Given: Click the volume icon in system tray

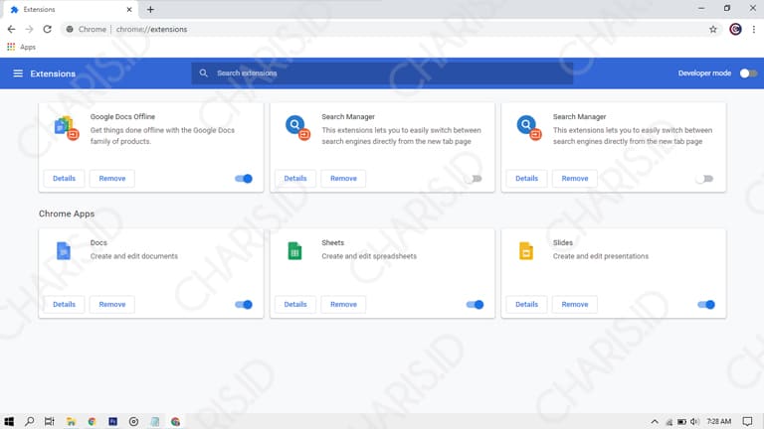Looking at the screenshot, I should pos(694,421).
